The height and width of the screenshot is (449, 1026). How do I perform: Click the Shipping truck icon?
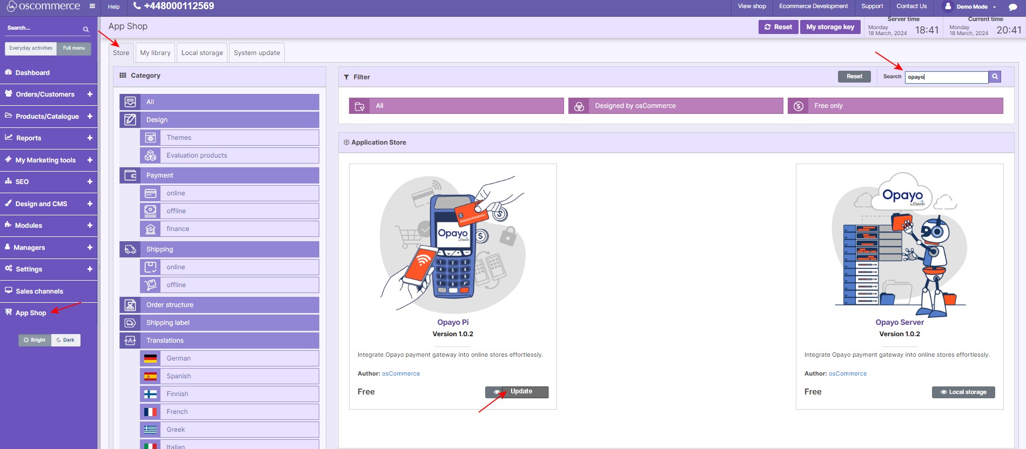(130, 249)
